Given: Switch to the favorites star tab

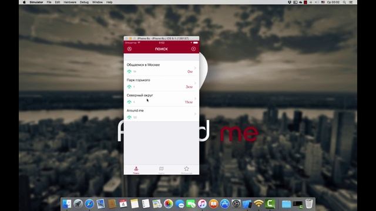Looking at the screenshot, I should [187, 170].
